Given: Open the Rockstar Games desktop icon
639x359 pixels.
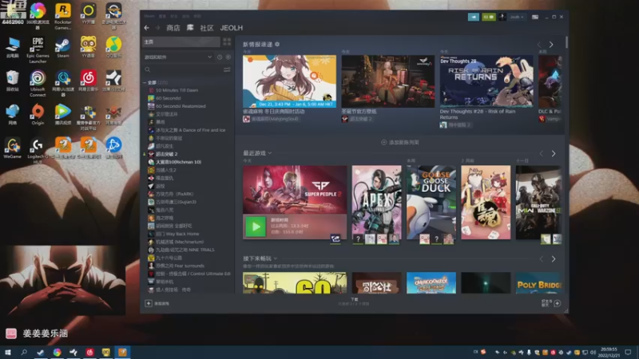Looking at the screenshot, I should pos(63,16).
